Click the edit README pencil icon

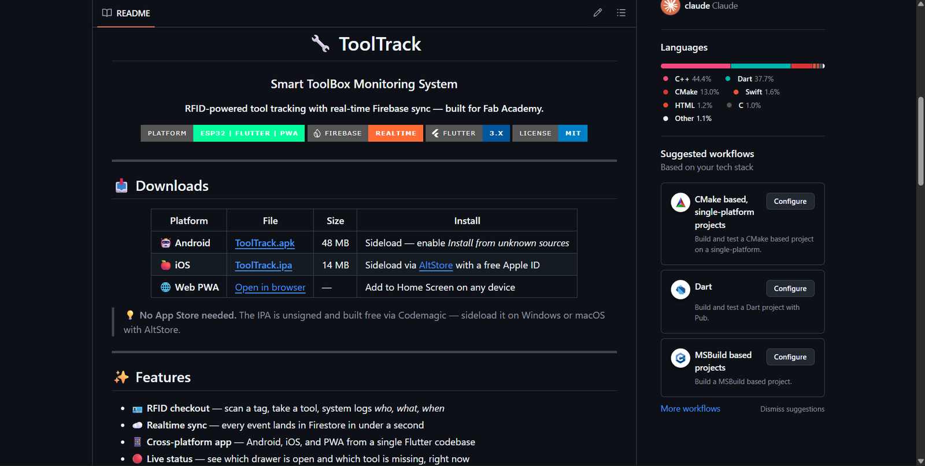tap(598, 13)
